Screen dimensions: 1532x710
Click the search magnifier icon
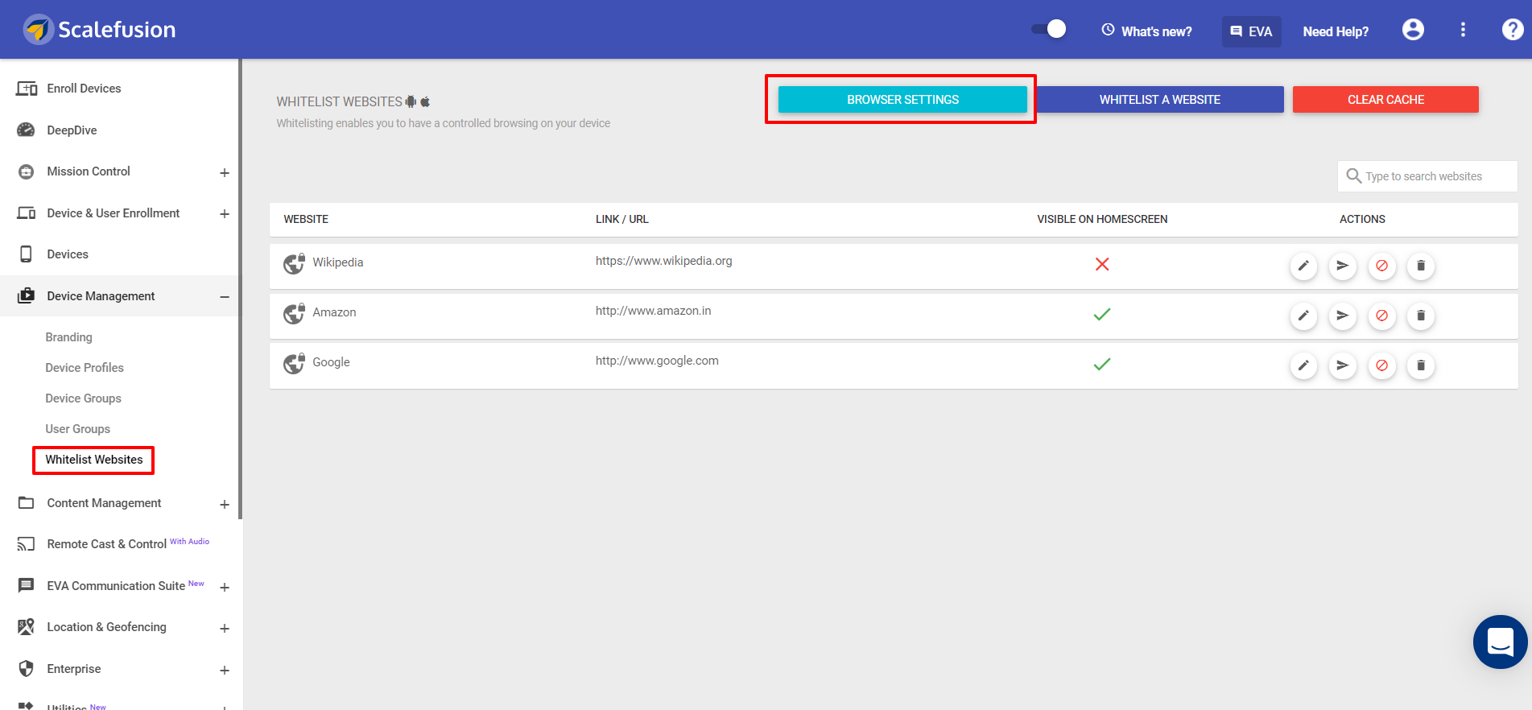[1353, 175]
